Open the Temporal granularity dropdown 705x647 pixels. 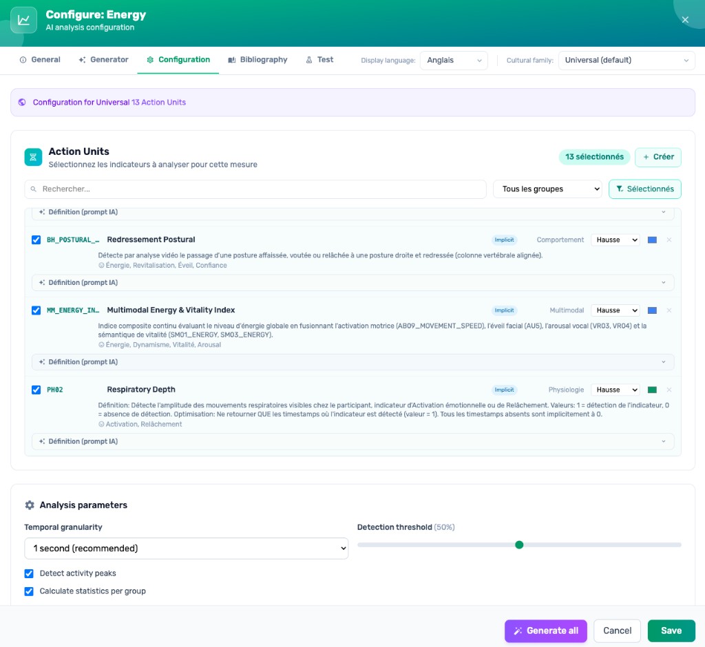tap(186, 549)
